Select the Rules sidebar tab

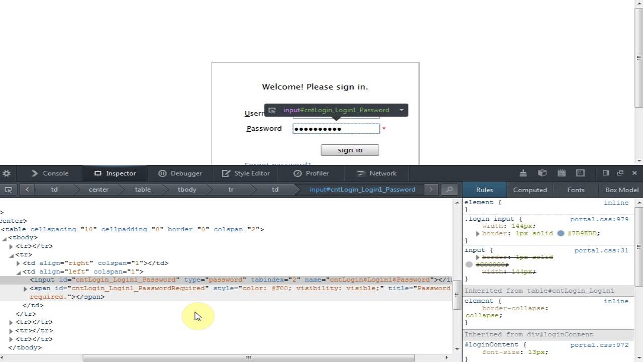coord(484,190)
